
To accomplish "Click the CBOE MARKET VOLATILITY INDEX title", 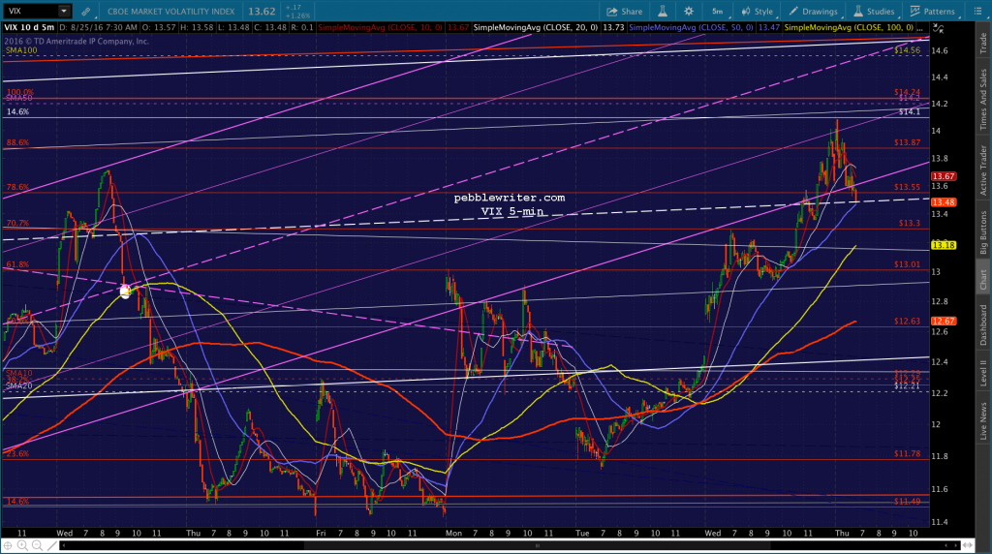I will tap(170, 12).
